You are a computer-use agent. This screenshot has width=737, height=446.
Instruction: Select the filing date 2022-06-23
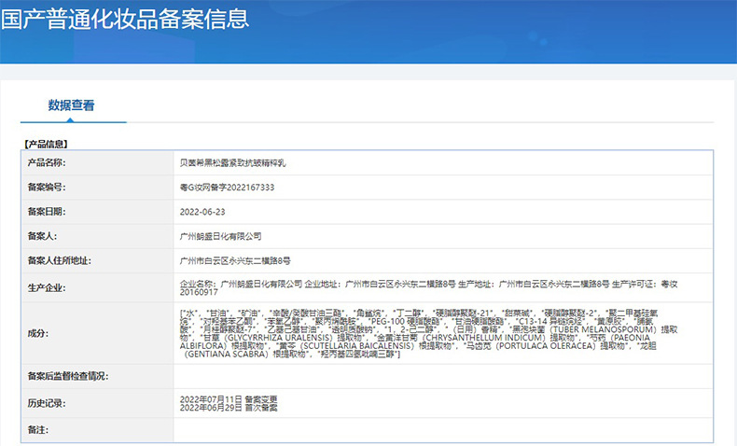coord(201,212)
